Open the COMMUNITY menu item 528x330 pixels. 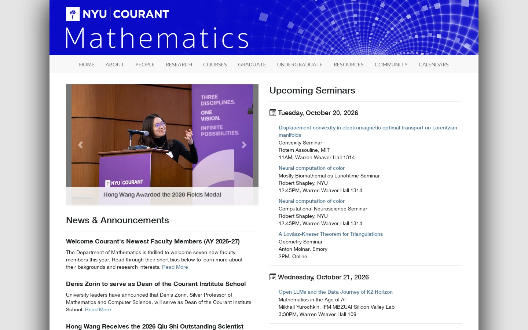(x=391, y=65)
